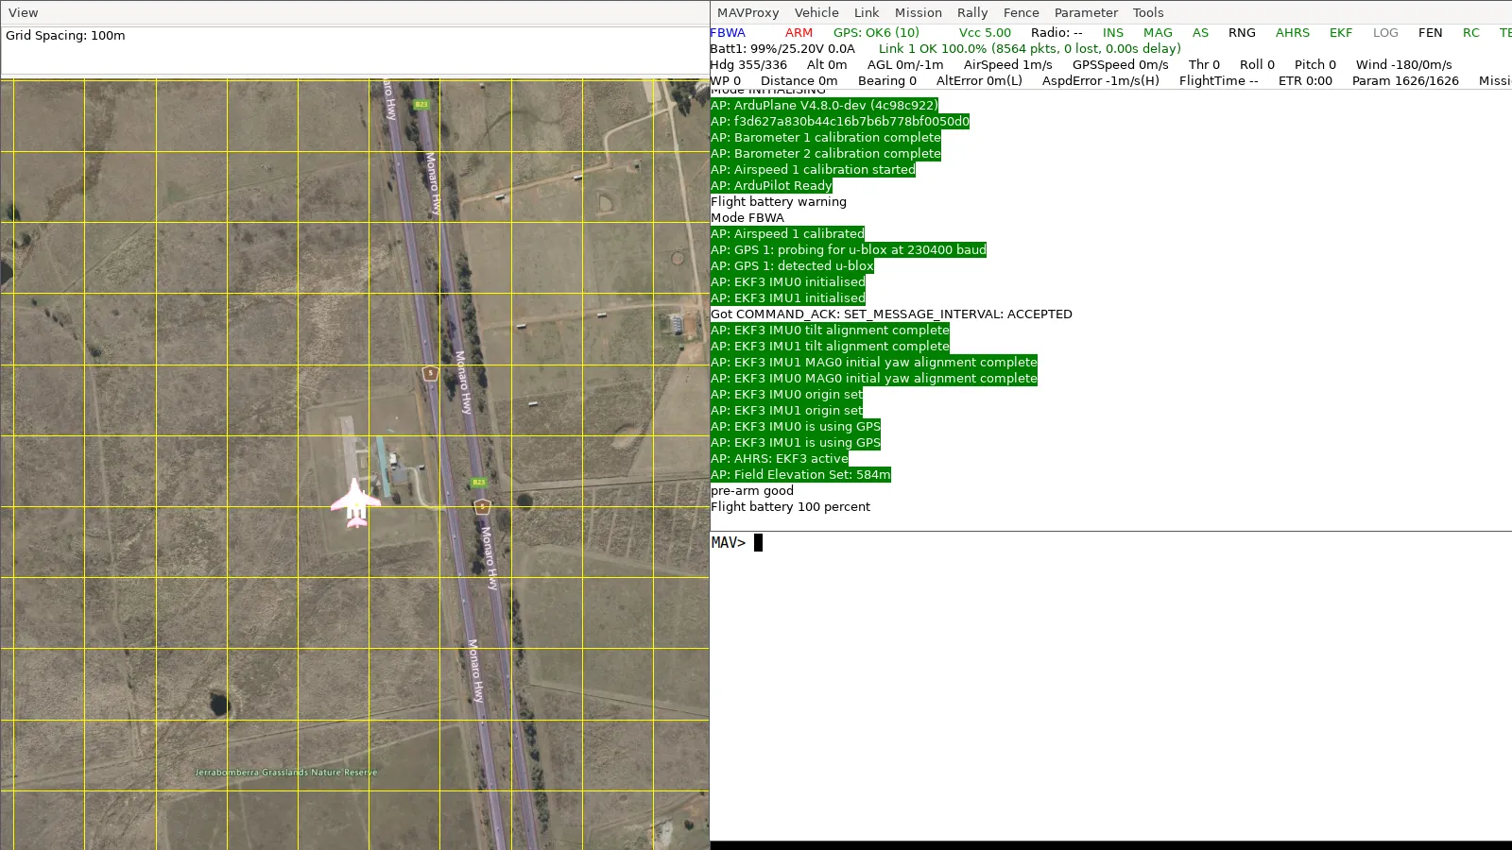Click the 'AP: ArduPilot Ready' console message
This screenshot has height=850, width=1512.
point(771,186)
